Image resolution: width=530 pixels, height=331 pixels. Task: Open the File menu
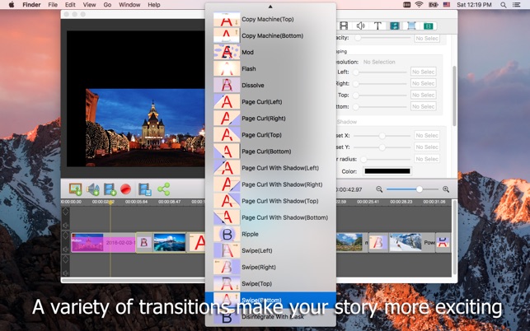53,5
